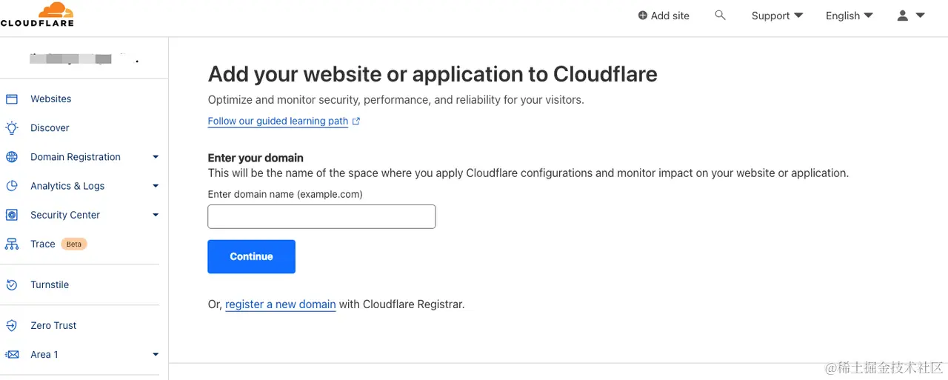948x380 pixels.
Task: Click the Zero Trust shield icon
Action: (12, 326)
